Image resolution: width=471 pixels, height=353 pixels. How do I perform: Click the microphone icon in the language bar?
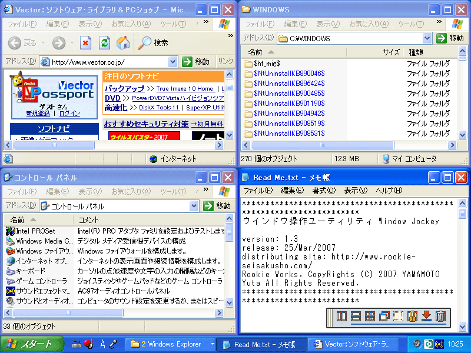113,344
